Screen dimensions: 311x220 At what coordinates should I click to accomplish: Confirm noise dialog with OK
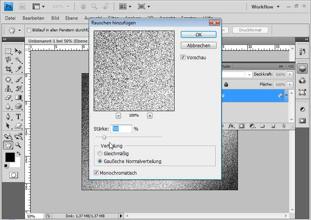[x=199, y=34]
